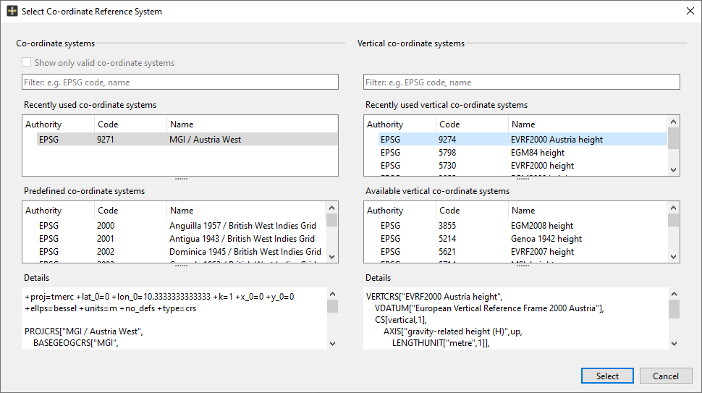The image size is (702, 393).
Task: Sort recent vertical systems by Code header
Action: point(472,124)
